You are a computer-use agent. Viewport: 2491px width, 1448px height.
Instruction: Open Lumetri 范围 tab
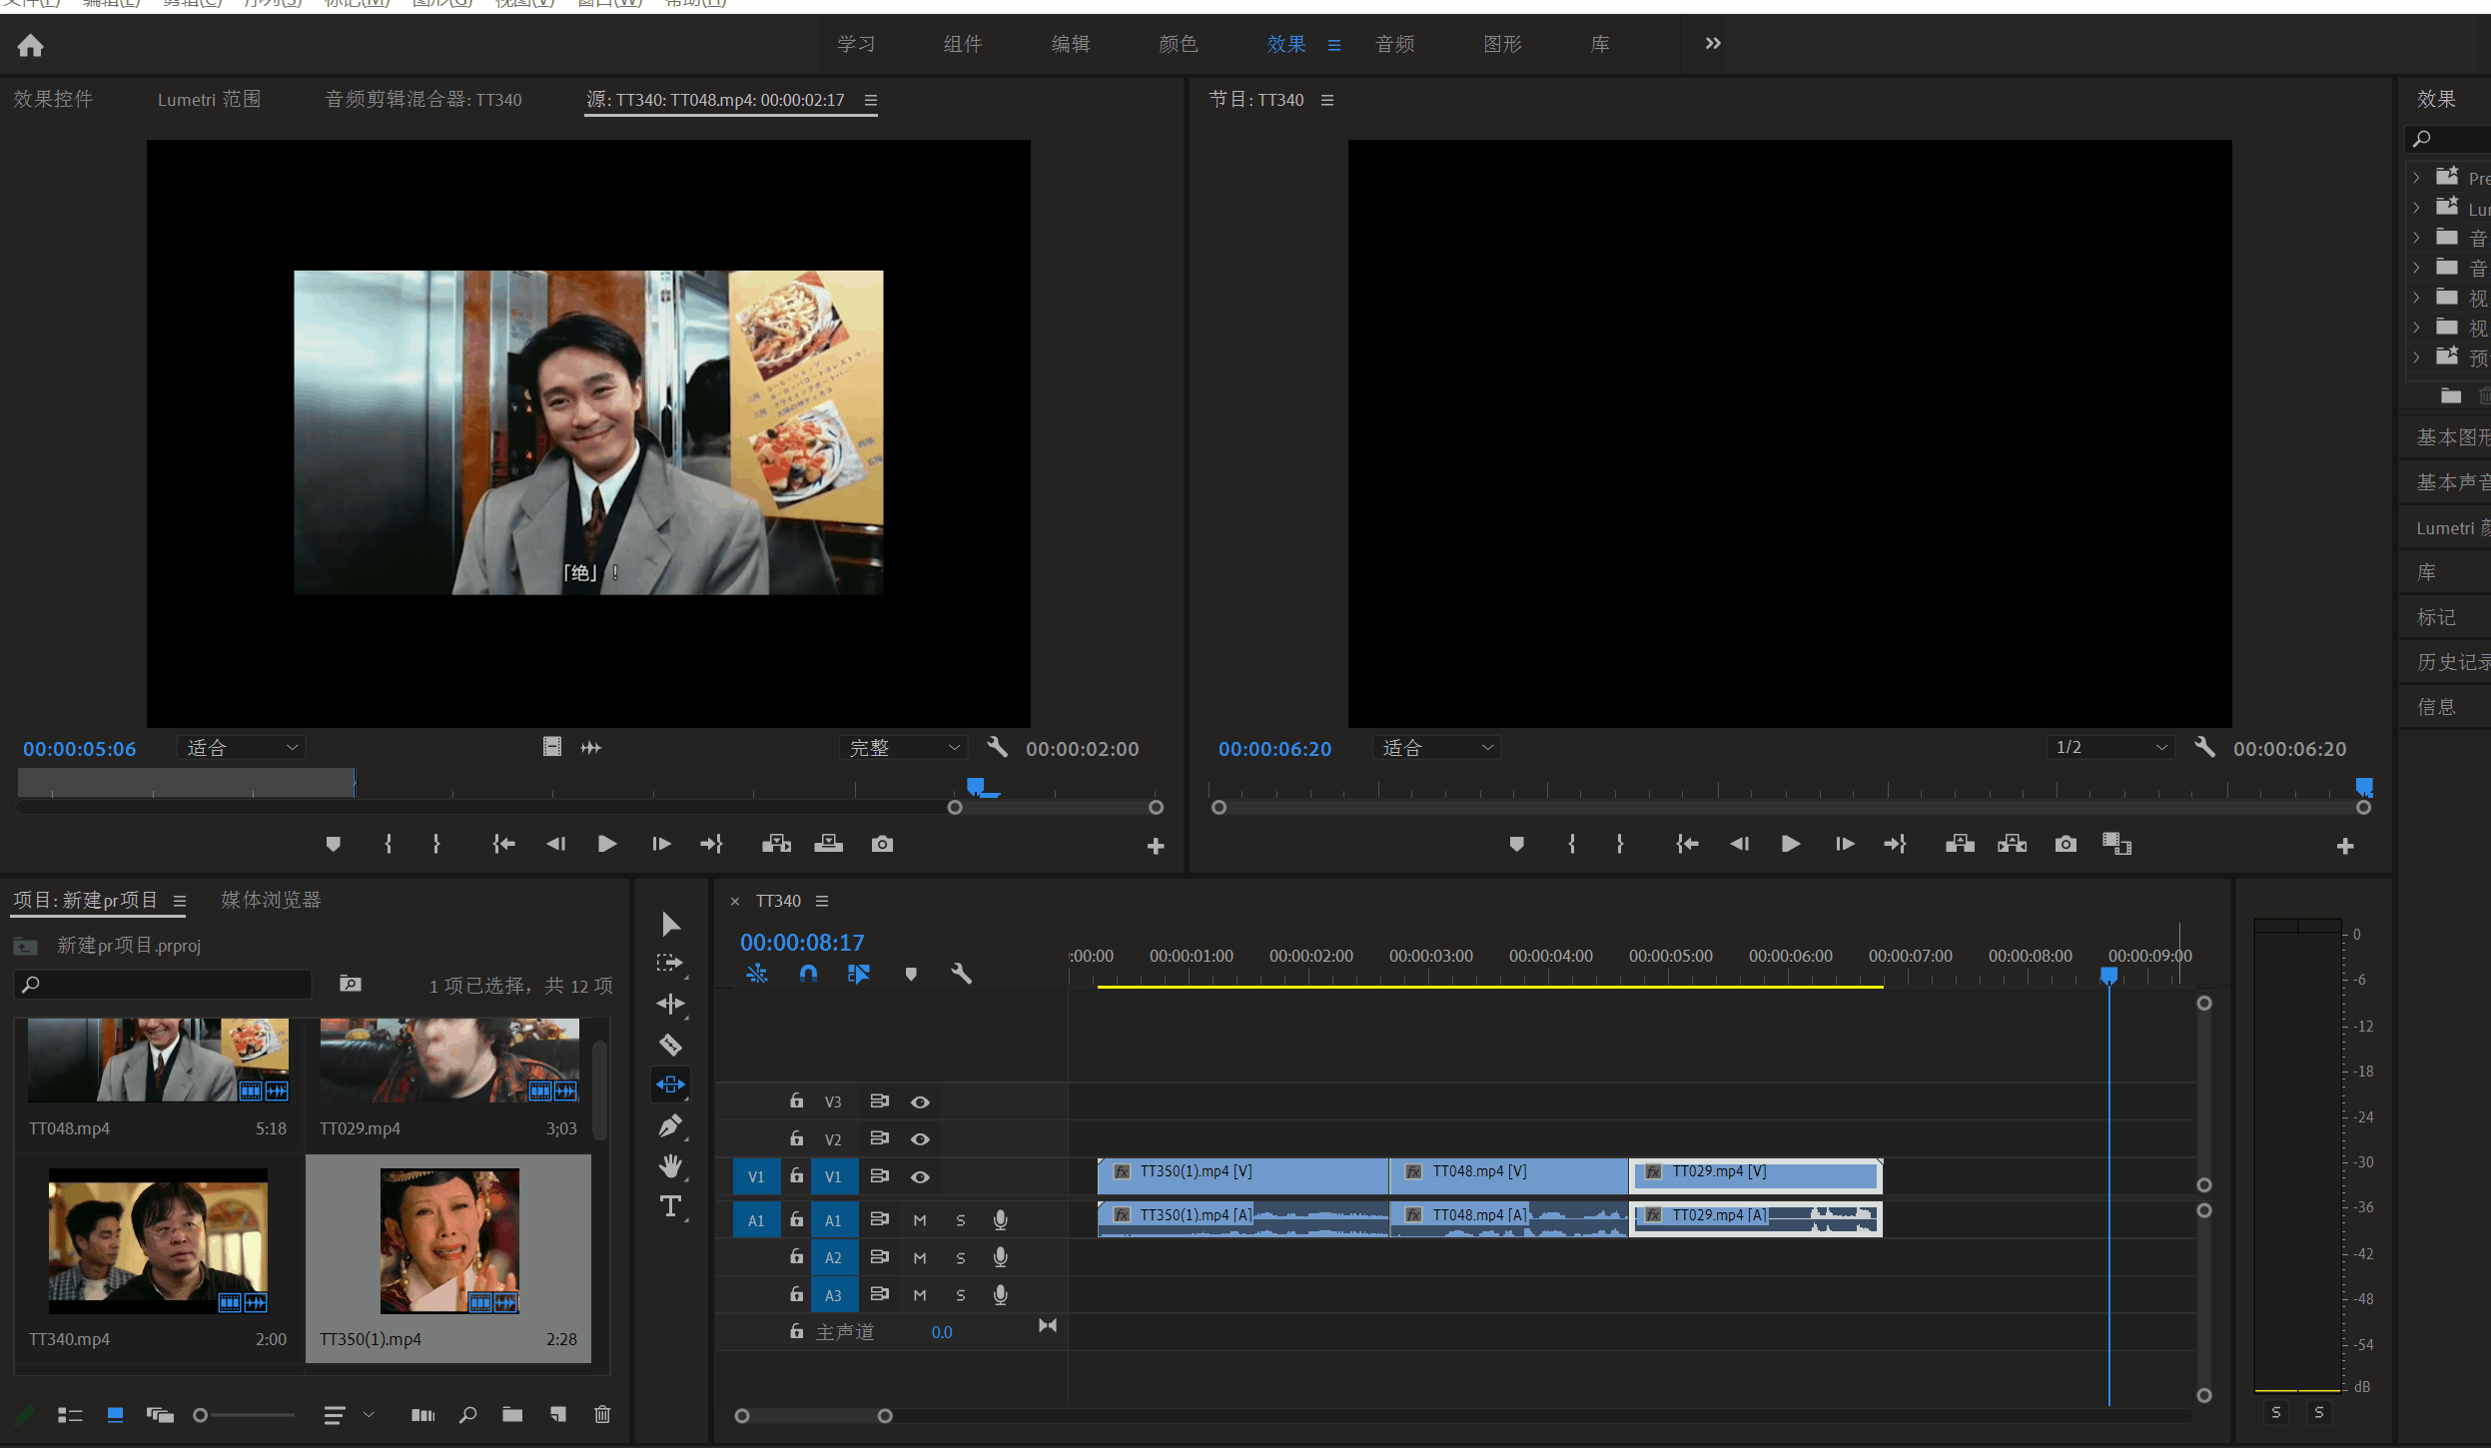(209, 99)
